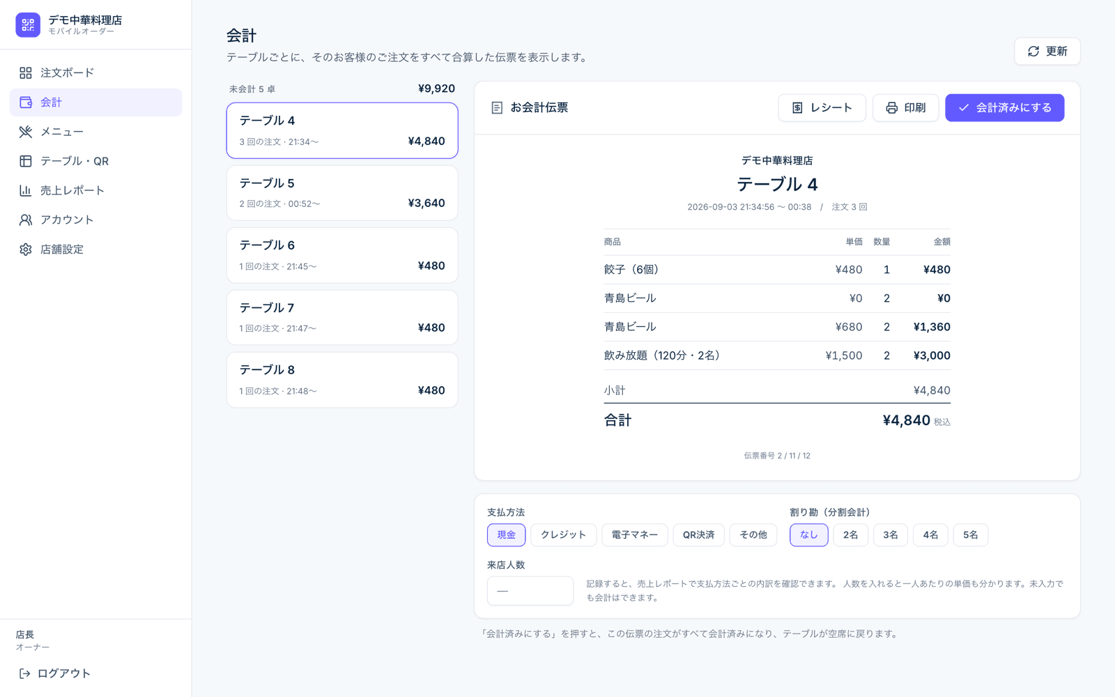Split the bill among 4名

930,535
